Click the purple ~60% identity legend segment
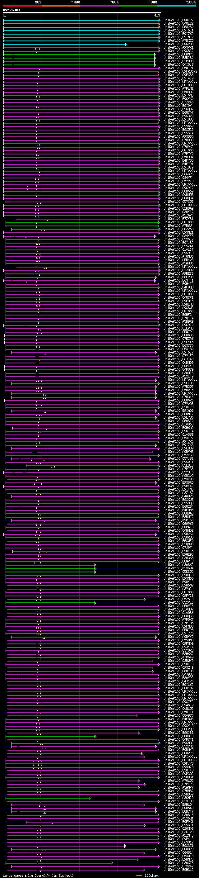This screenshot has width=199, height=878. 99,6
